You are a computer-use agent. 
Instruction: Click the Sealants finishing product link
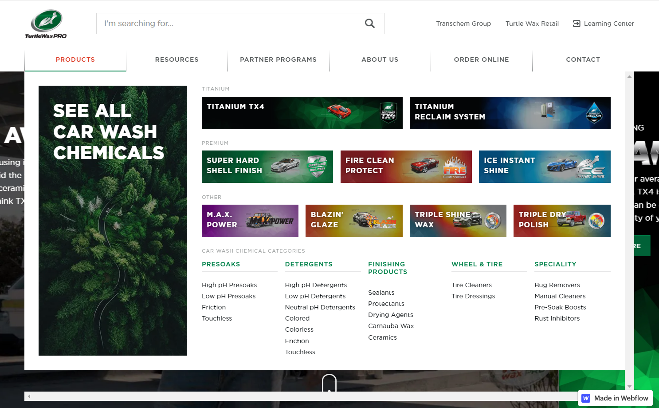point(381,292)
